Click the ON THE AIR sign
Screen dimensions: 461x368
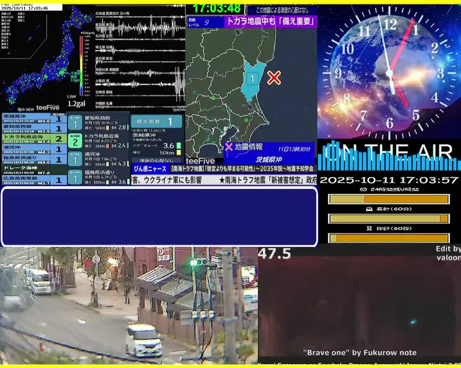(389, 152)
